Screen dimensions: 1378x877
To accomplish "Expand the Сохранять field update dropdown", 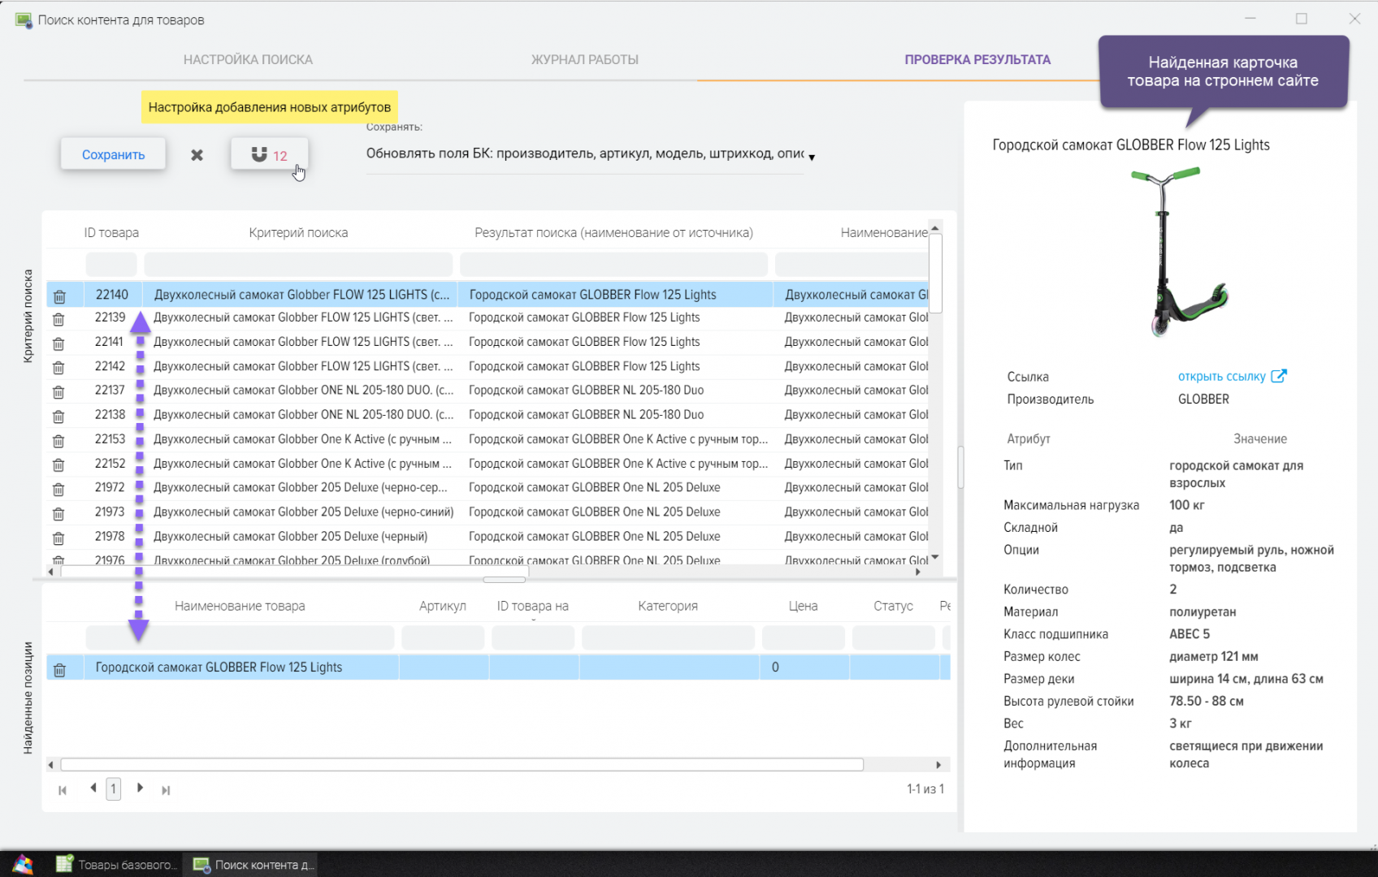I will [x=811, y=156].
